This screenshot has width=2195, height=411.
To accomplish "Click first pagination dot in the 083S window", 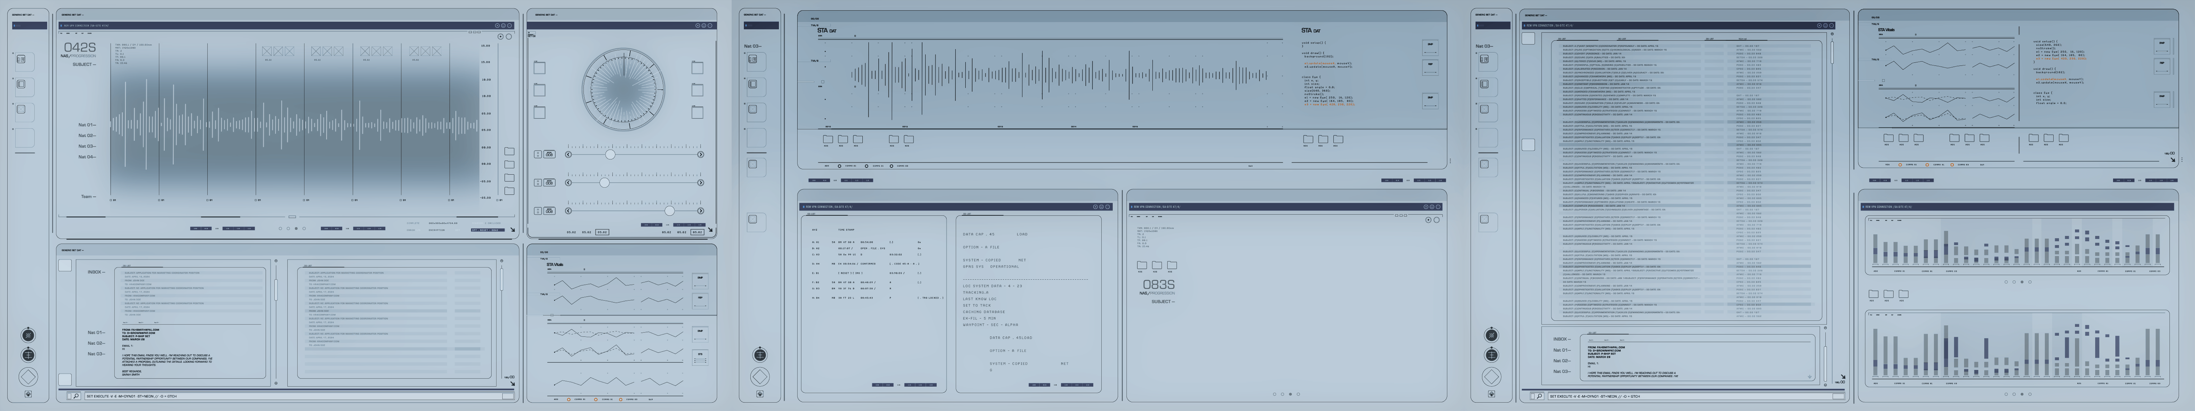I will click(1275, 394).
